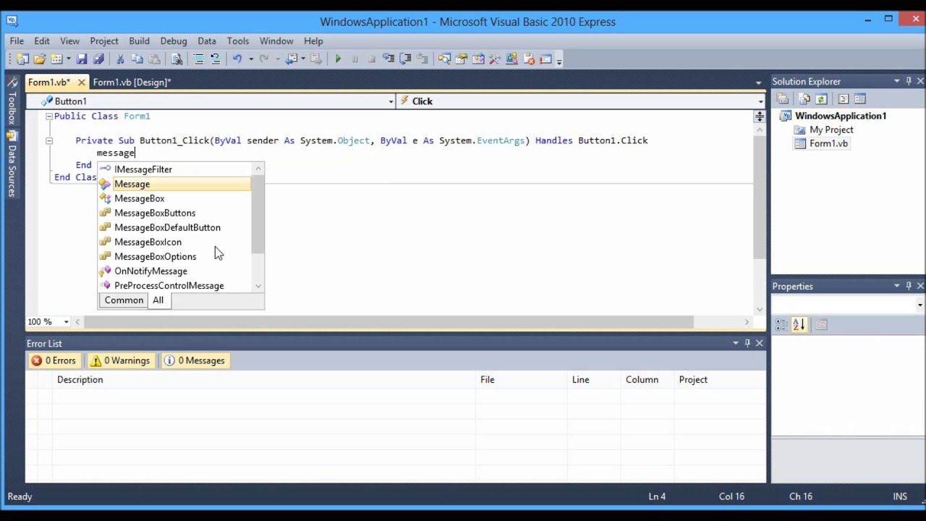Start debugging with the green play icon

[338, 59]
